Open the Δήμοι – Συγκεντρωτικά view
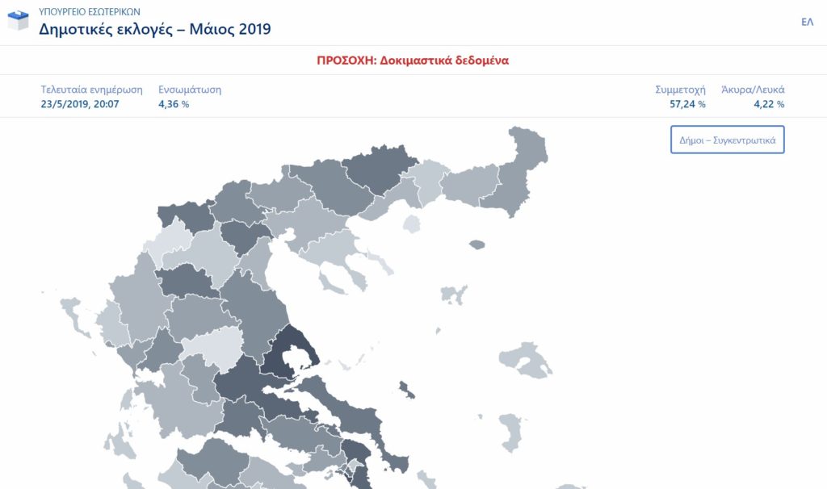The width and height of the screenshot is (827, 489). tap(727, 140)
